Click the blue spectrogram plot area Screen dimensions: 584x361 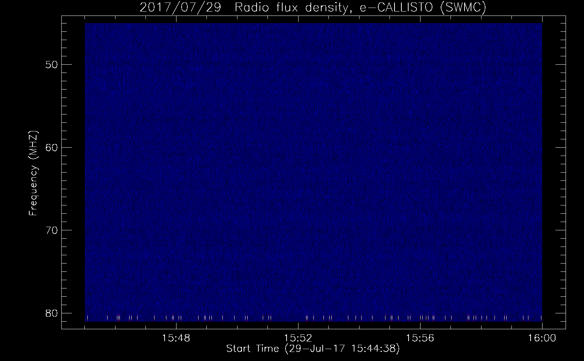tap(313, 172)
